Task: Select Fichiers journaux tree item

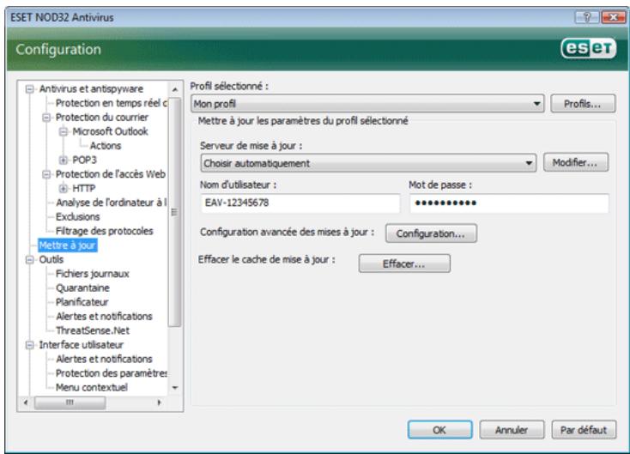Action: (x=93, y=274)
